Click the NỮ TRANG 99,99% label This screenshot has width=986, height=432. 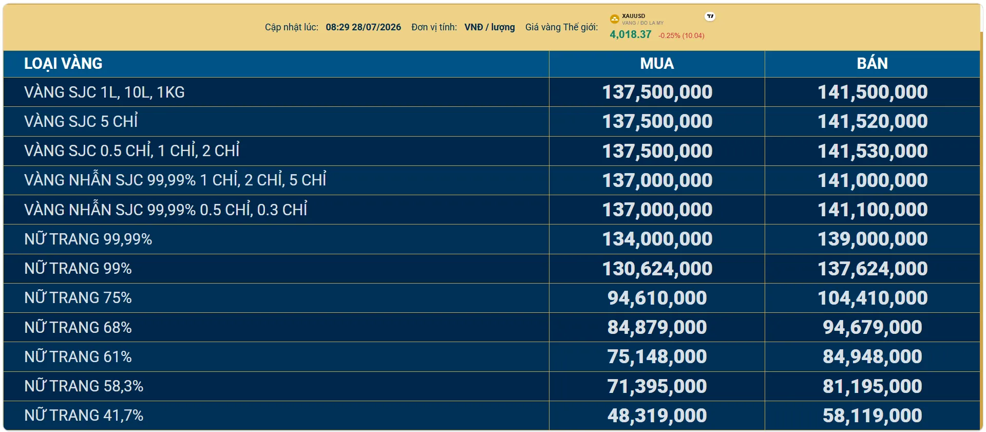pyautogui.click(x=88, y=239)
